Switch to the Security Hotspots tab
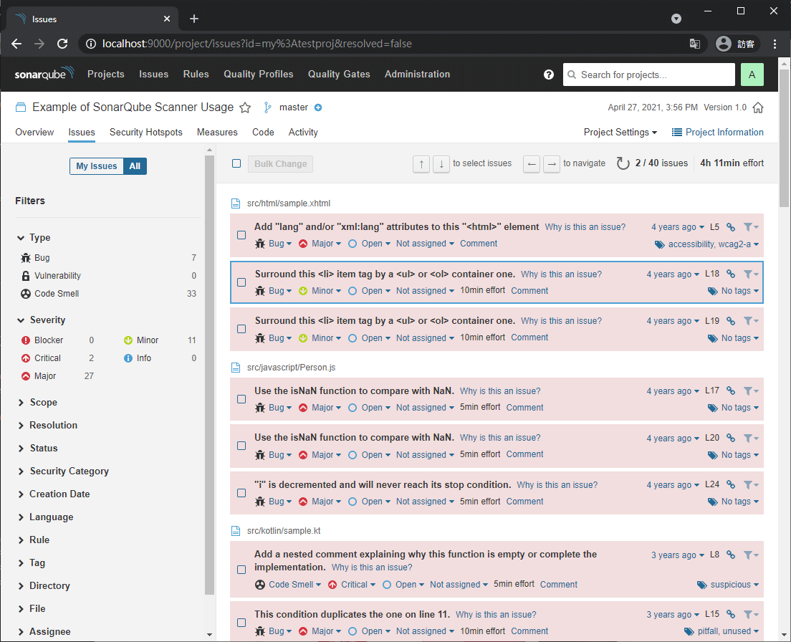This screenshot has height=642, width=791. 145,132
